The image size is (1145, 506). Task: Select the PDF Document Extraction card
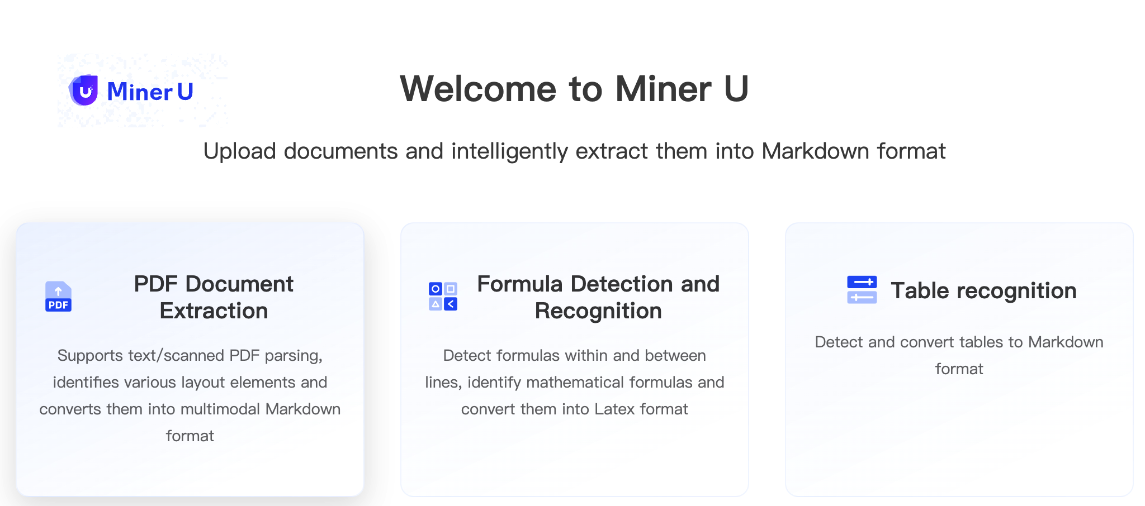(x=190, y=359)
